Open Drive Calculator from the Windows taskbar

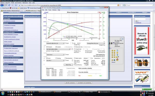pos(105,92)
